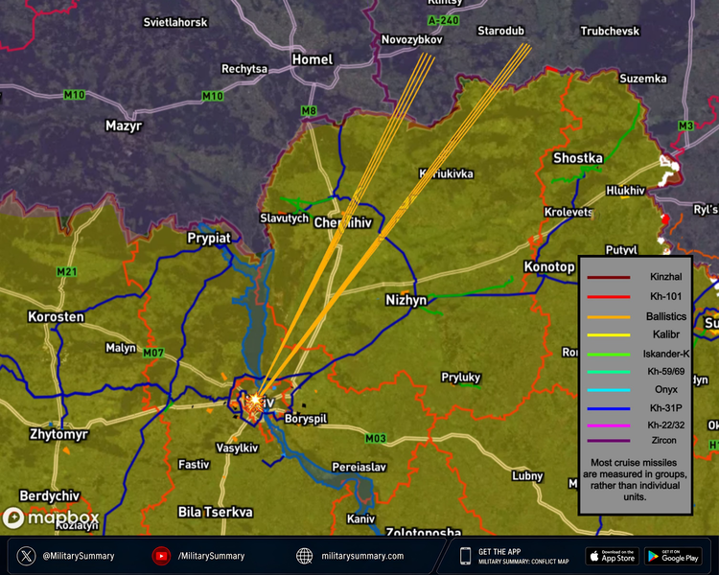
Task: Click the phone app icon
Action: [465, 556]
